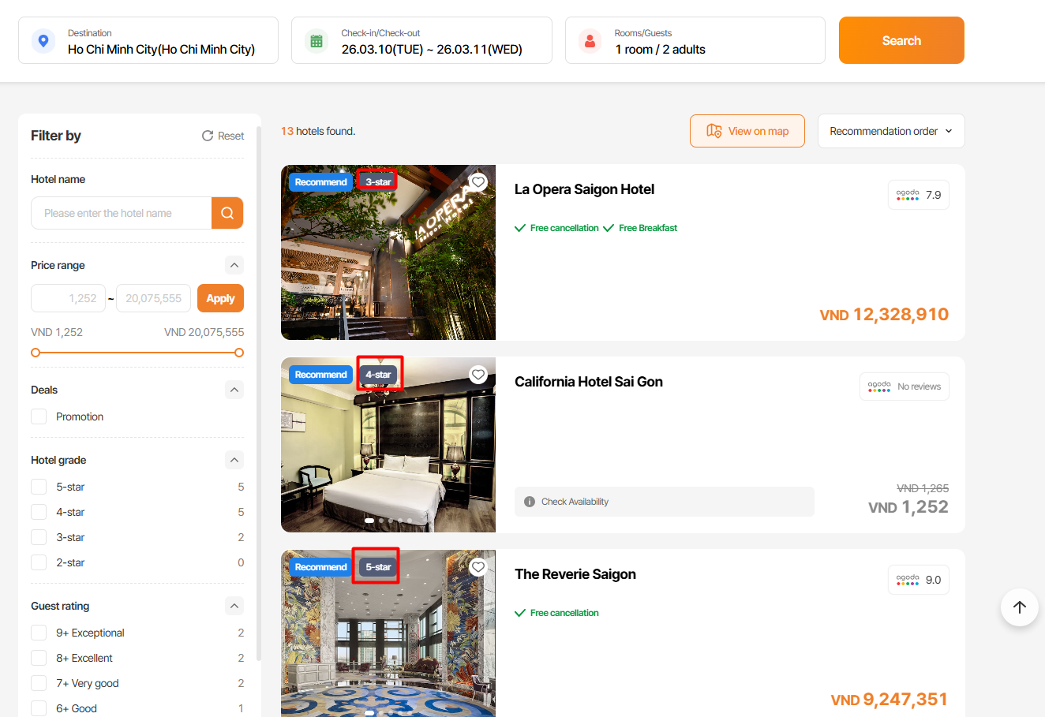Viewport: 1045px width, 717px height.
Task: Collapse the Guest rating section
Action: [234, 606]
